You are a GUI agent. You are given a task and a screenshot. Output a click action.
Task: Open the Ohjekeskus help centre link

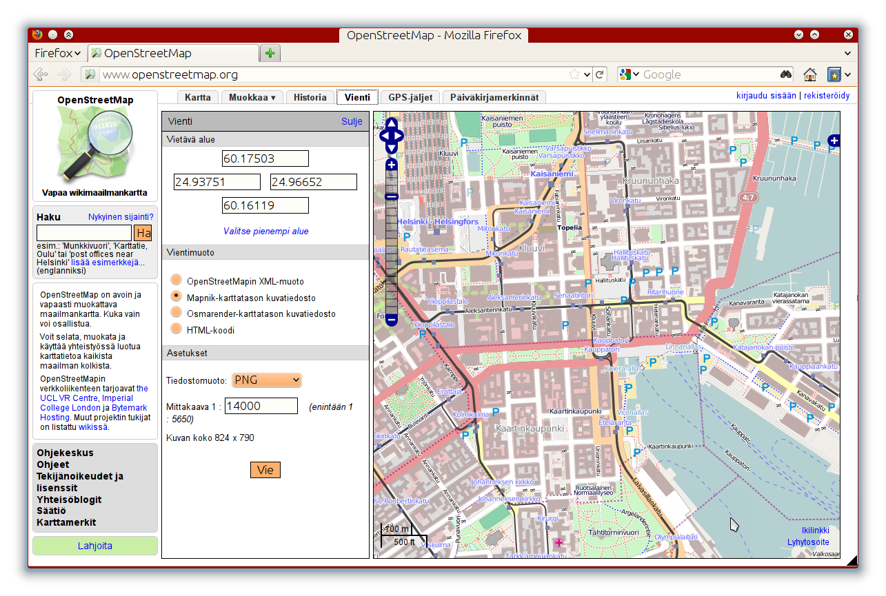[65, 453]
